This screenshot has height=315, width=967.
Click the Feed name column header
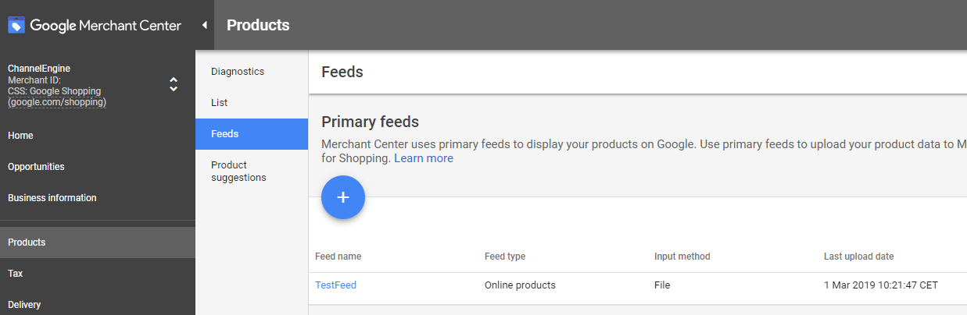coord(338,257)
